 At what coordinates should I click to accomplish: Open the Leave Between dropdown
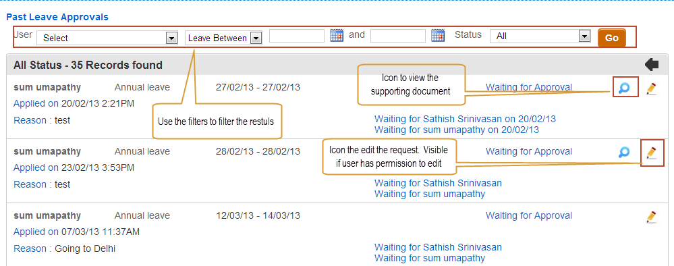tap(223, 38)
